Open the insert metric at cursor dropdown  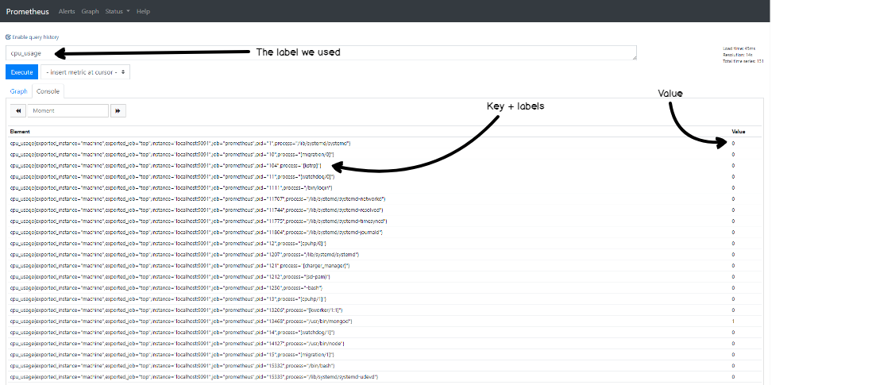point(86,72)
